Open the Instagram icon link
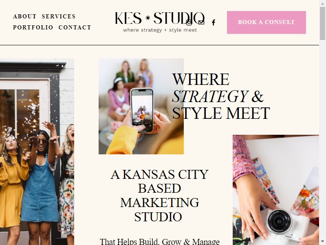The width and height of the screenshot is (326, 245). tap(189, 22)
